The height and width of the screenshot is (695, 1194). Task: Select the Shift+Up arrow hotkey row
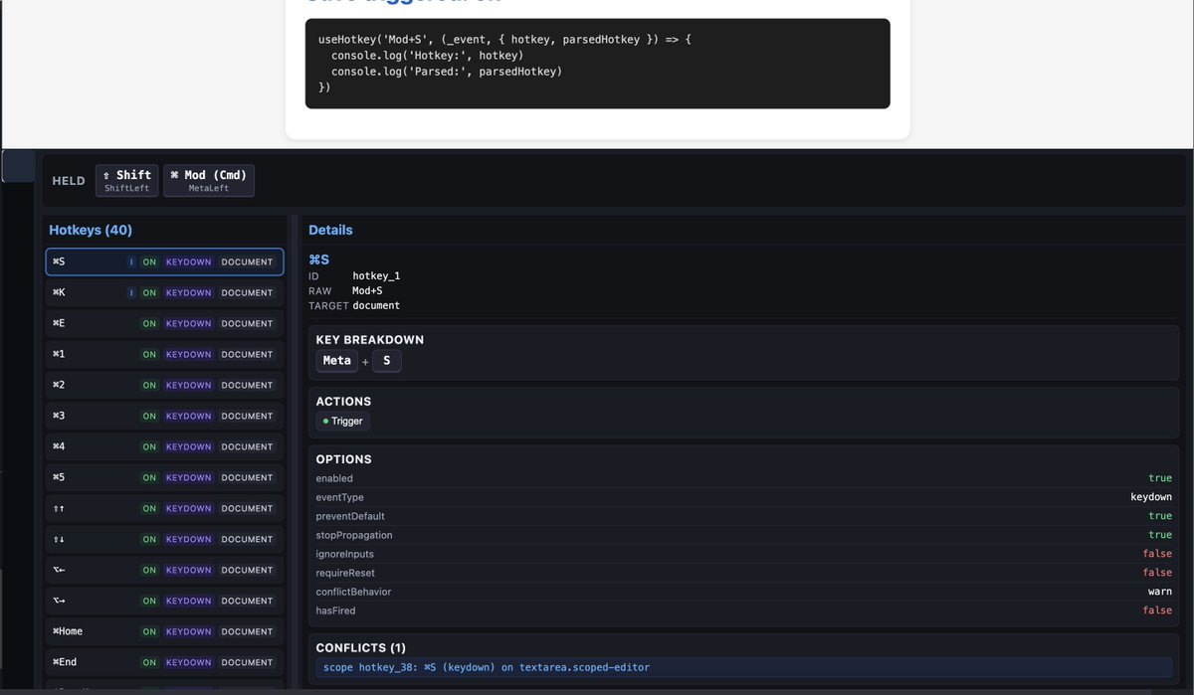click(164, 508)
